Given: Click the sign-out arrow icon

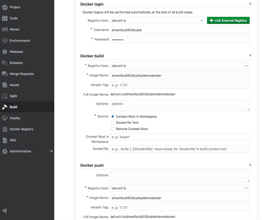Looking at the screenshot, I should (5, 211).
